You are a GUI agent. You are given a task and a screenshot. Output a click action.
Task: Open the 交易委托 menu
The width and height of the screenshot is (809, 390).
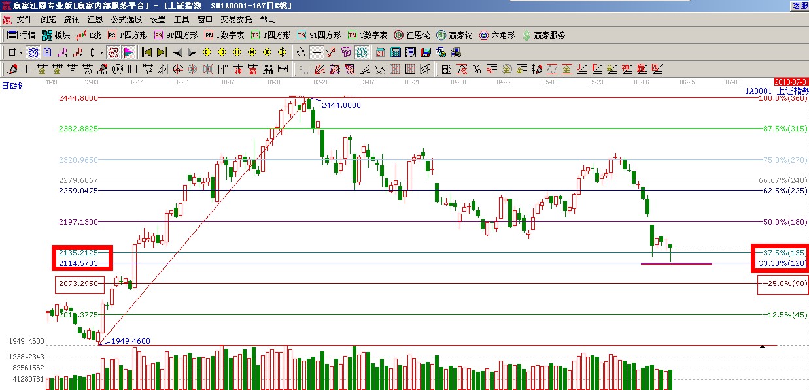[236, 20]
